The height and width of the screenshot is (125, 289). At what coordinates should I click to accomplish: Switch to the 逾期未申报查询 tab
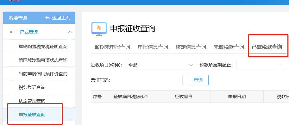click(x=112, y=47)
